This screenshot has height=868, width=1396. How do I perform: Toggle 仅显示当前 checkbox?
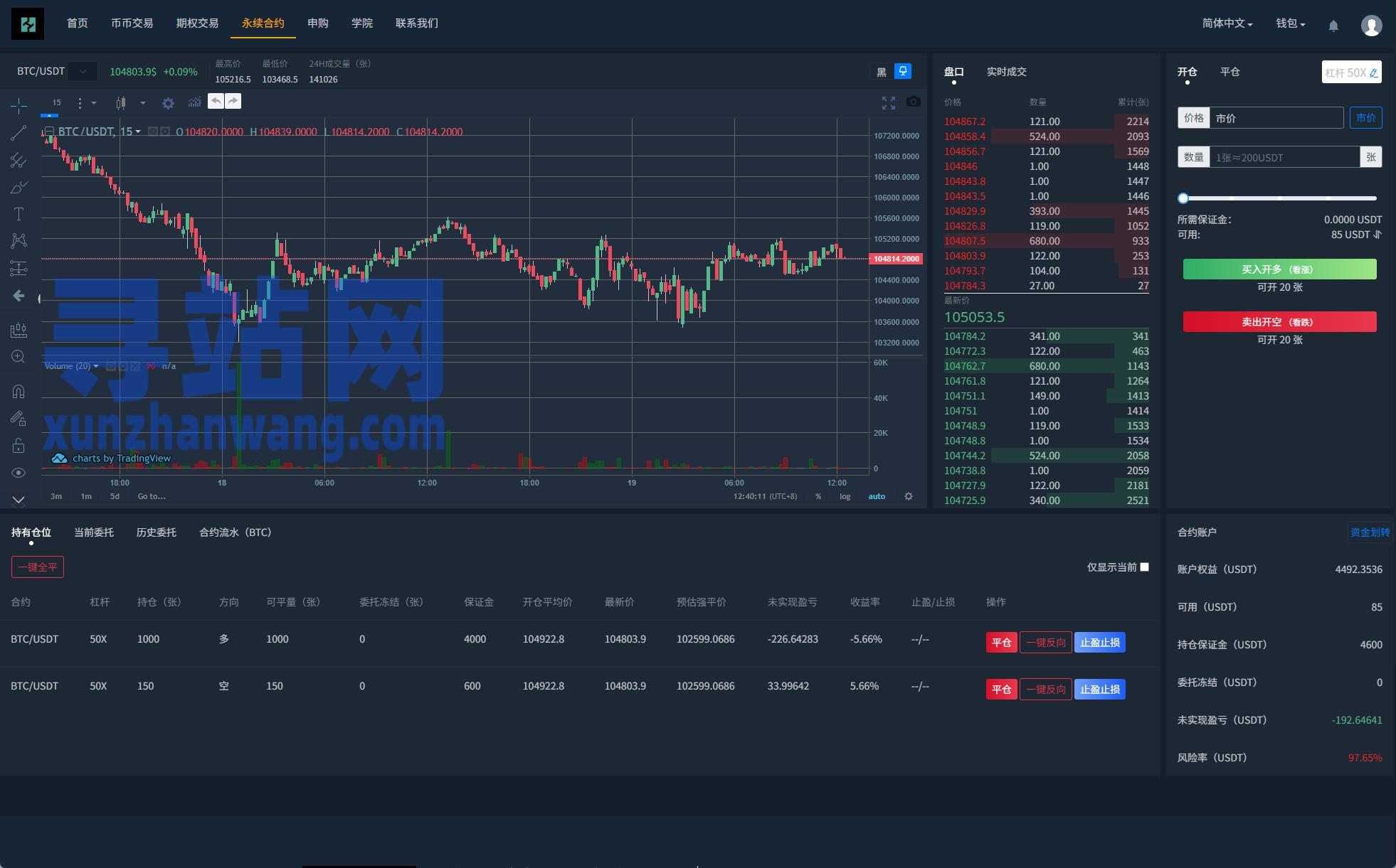point(1144,567)
